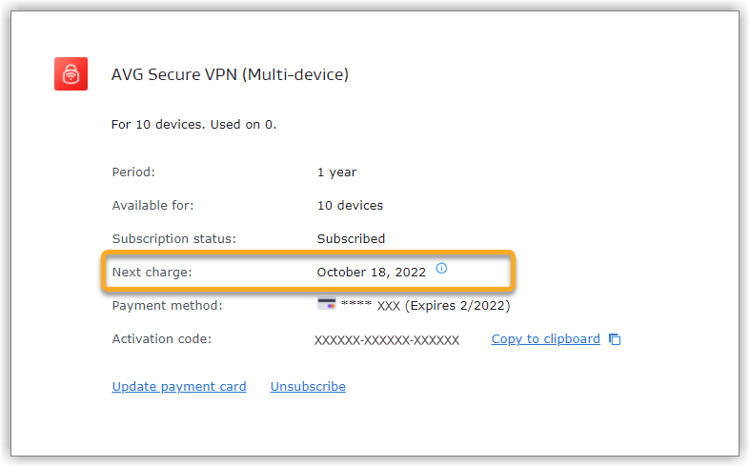The height and width of the screenshot is (467, 750).
Task: Click the Subscribed status value
Action: pos(351,239)
